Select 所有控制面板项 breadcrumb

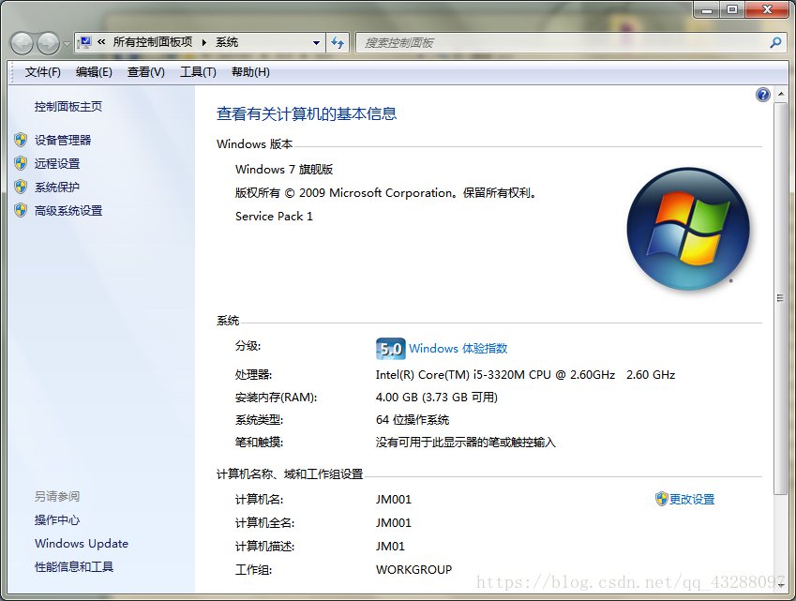152,42
